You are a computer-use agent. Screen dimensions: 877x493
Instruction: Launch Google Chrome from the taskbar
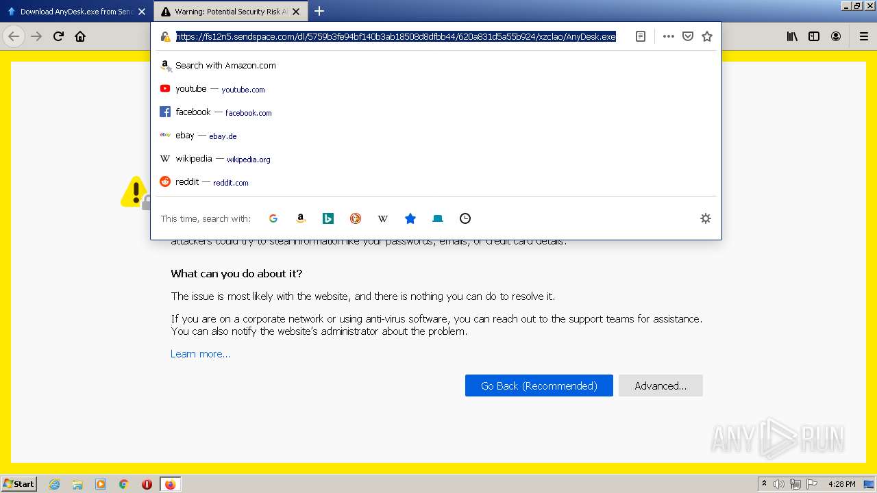tap(123, 484)
